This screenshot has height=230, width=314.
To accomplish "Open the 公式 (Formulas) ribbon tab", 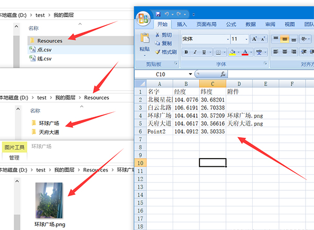I will coord(231,24).
